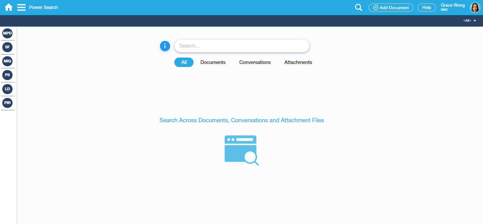Click the magnifier search icon in header

[x=358, y=7]
